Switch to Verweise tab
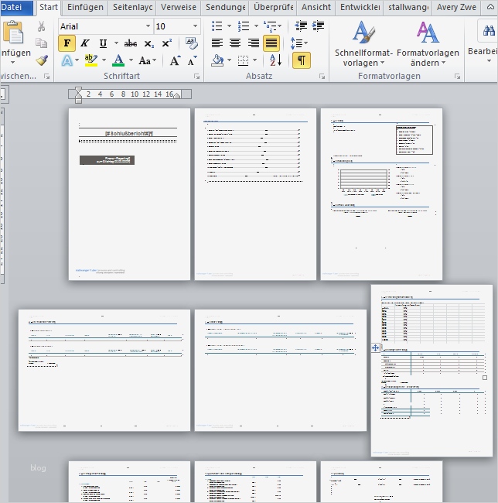The image size is (498, 503). tap(178, 7)
